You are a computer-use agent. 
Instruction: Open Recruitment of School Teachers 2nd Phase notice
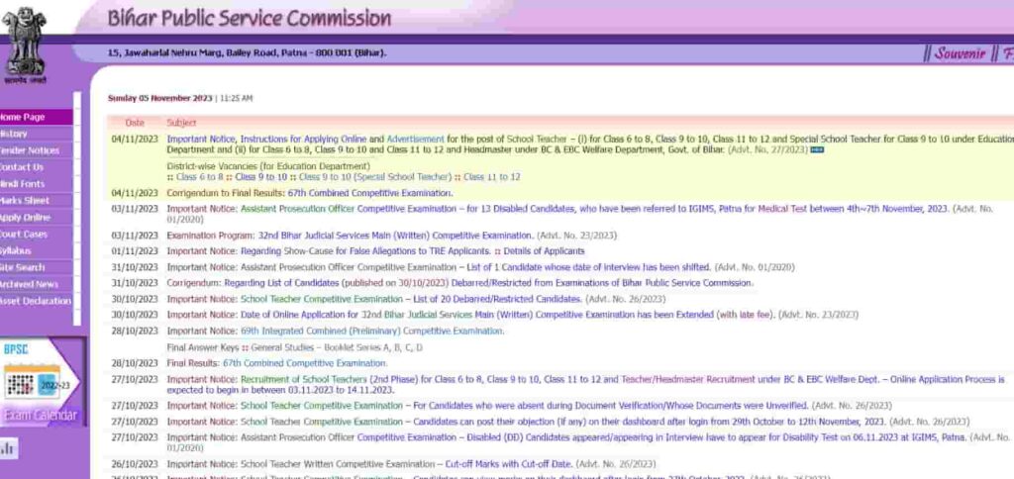585,385
